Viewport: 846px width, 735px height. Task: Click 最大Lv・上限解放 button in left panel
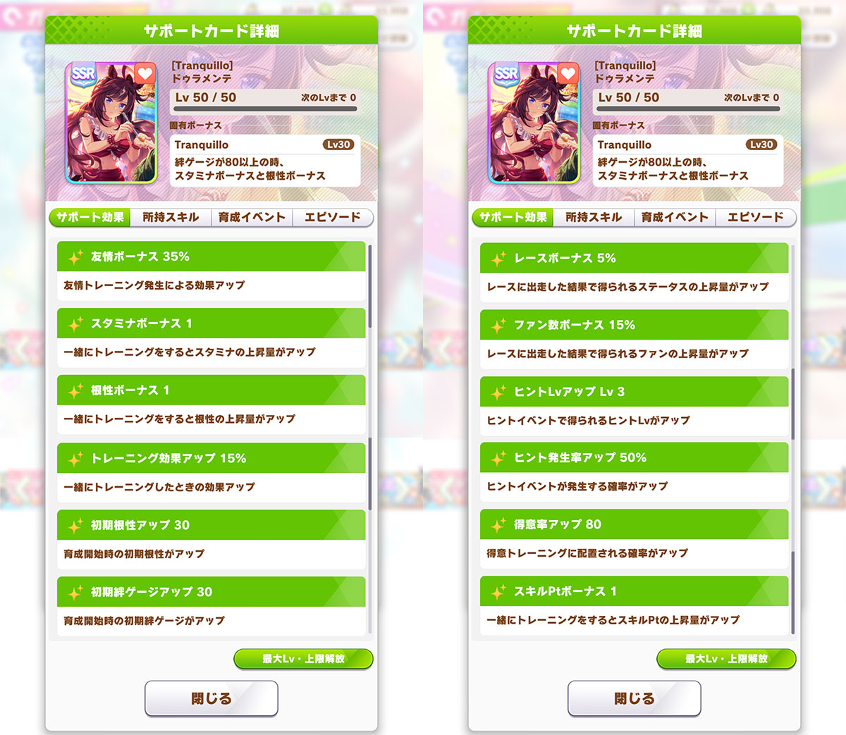pos(303,659)
